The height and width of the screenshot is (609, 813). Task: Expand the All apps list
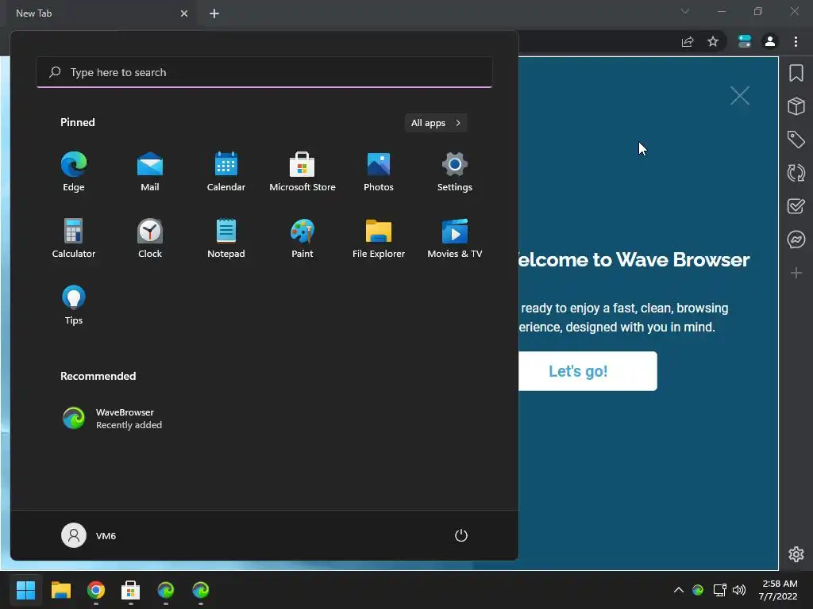click(436, 123)
